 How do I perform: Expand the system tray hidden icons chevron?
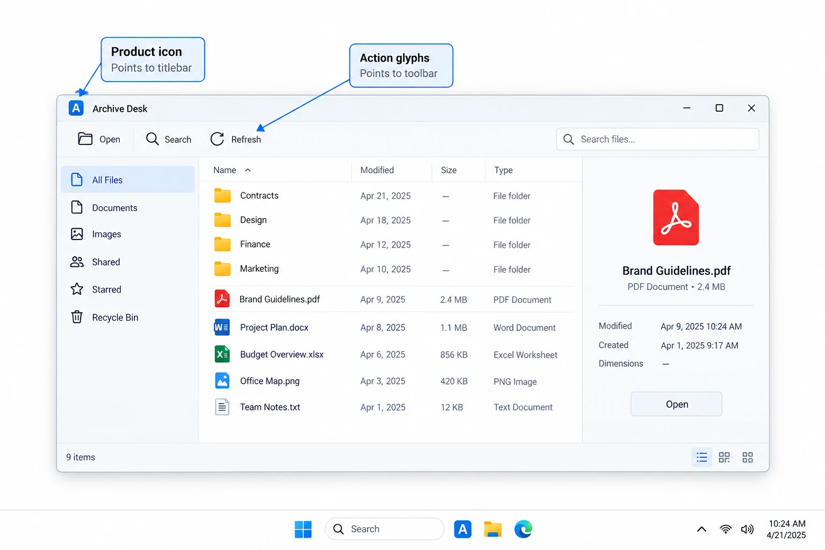pos(701,529)
